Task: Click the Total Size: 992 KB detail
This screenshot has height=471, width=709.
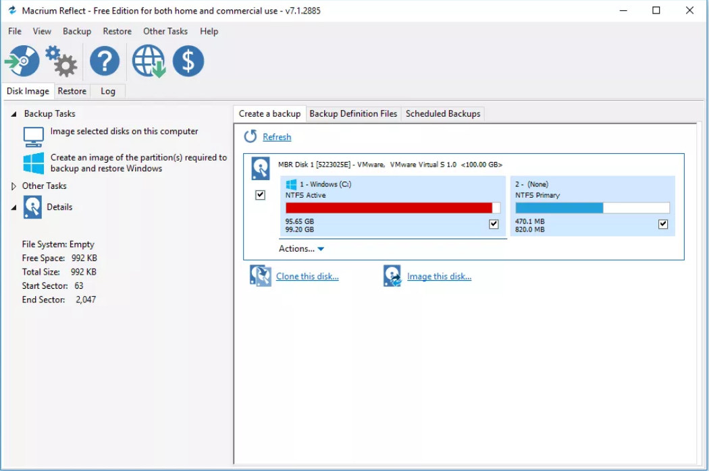Action: point(59,272)
